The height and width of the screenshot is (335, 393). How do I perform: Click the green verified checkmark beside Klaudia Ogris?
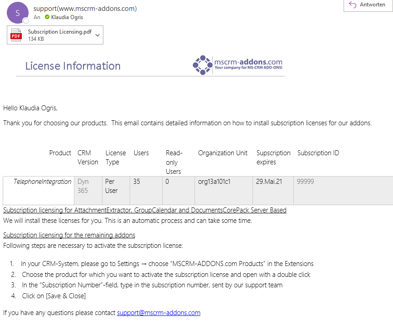point(47,17)
